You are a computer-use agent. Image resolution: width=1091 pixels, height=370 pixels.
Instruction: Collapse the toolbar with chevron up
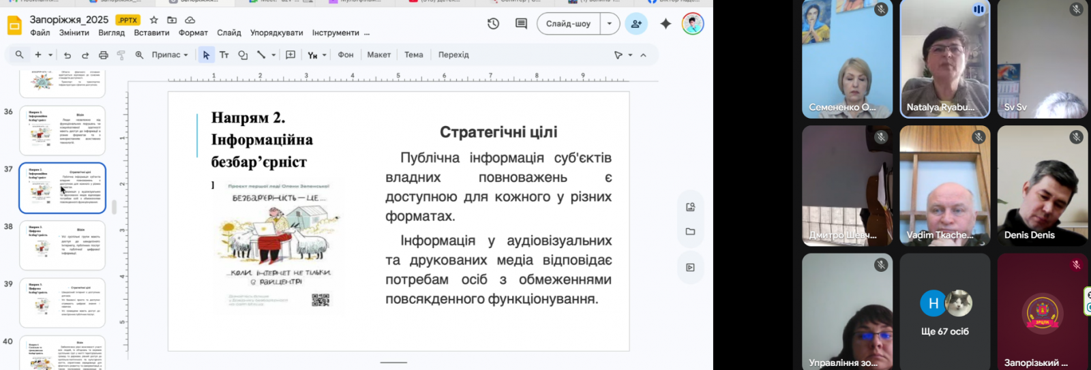[x=643, y=55]
